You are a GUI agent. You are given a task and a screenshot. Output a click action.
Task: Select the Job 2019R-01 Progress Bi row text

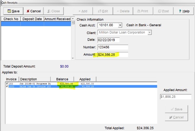(x=35, y=84)
